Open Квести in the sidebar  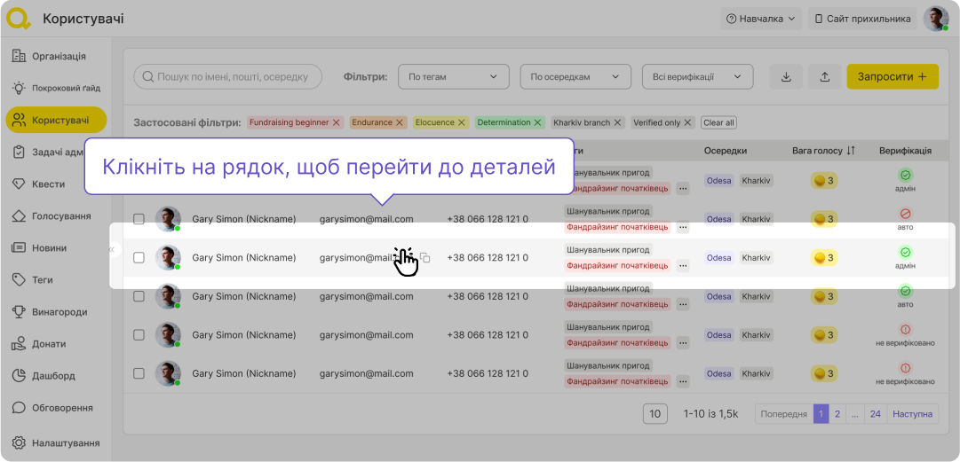coord(49,184)
